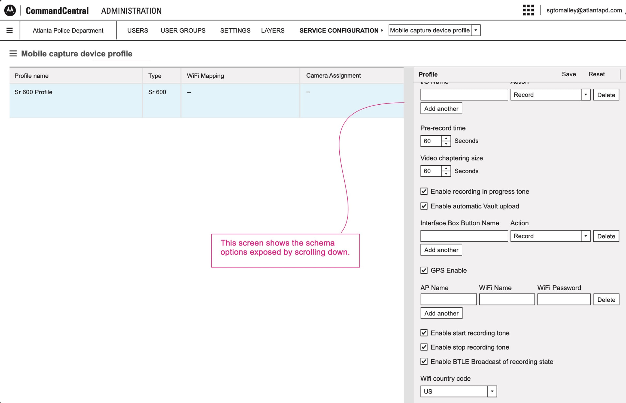Click the Sr 600 Type cell

pyautogui.click(x=161, y=101)
